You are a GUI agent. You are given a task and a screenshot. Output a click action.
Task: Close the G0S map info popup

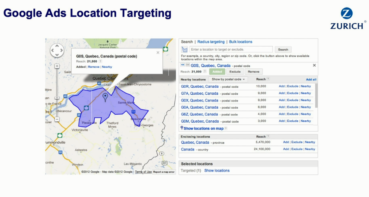(158, 53)
